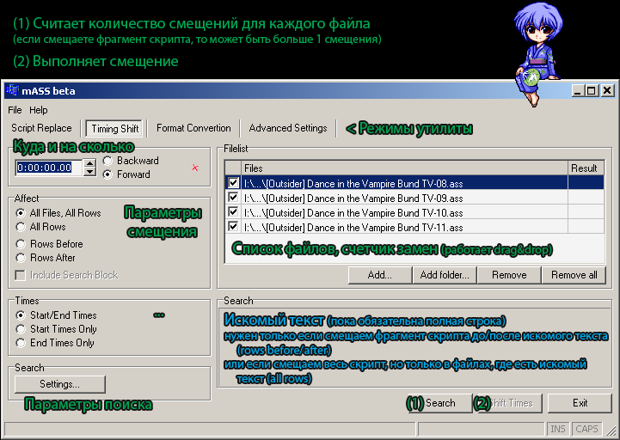Select the Backward direction option

(x=108, y=161)
